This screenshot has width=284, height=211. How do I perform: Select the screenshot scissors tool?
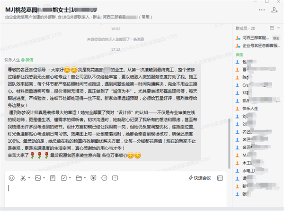[x=23, y=178]
